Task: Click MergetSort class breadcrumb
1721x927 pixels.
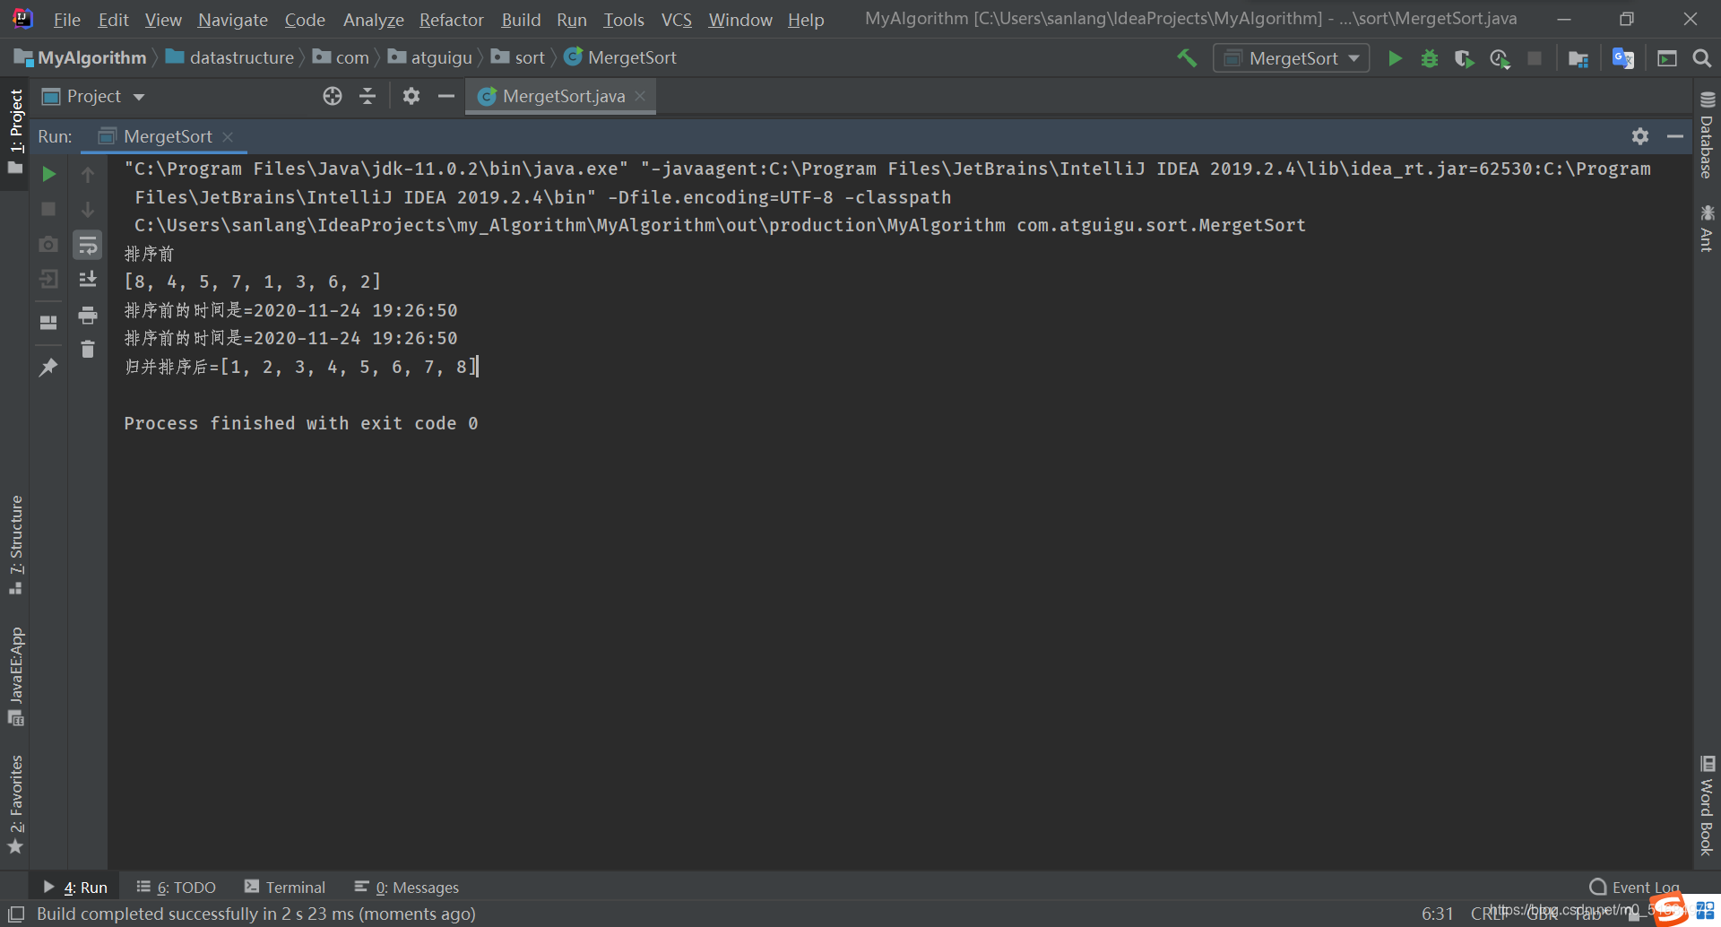Action: pyautogui.click(x=620, y=58)
